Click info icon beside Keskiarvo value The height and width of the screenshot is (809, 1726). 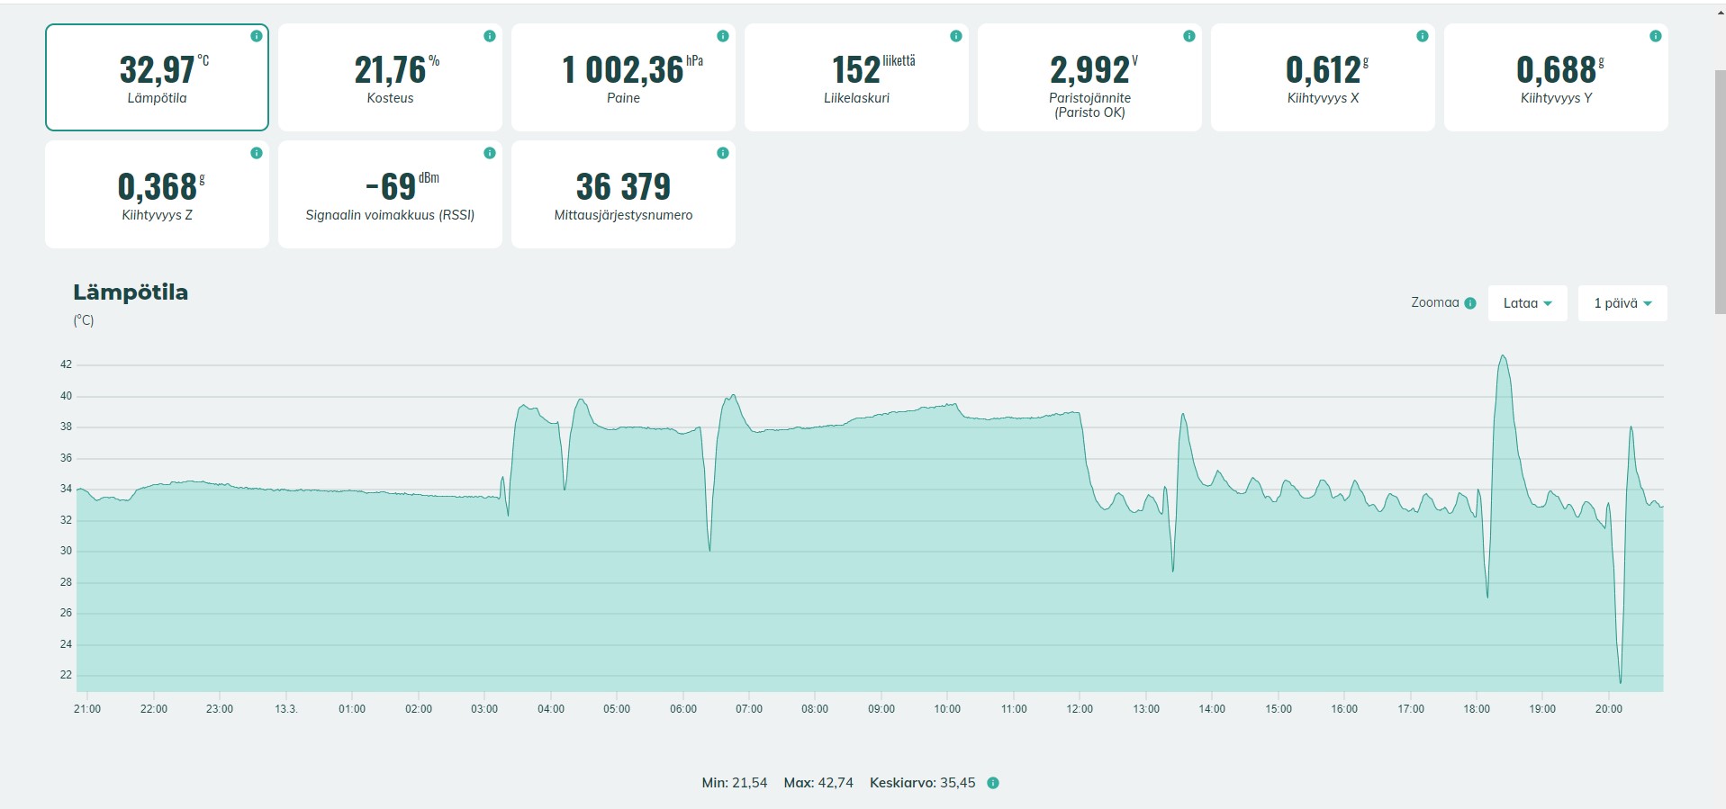(993, 783)
